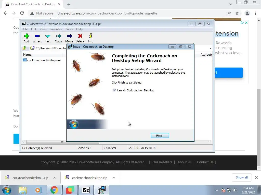
Task: Open the volume control in system tray
Action: [235, 190]
